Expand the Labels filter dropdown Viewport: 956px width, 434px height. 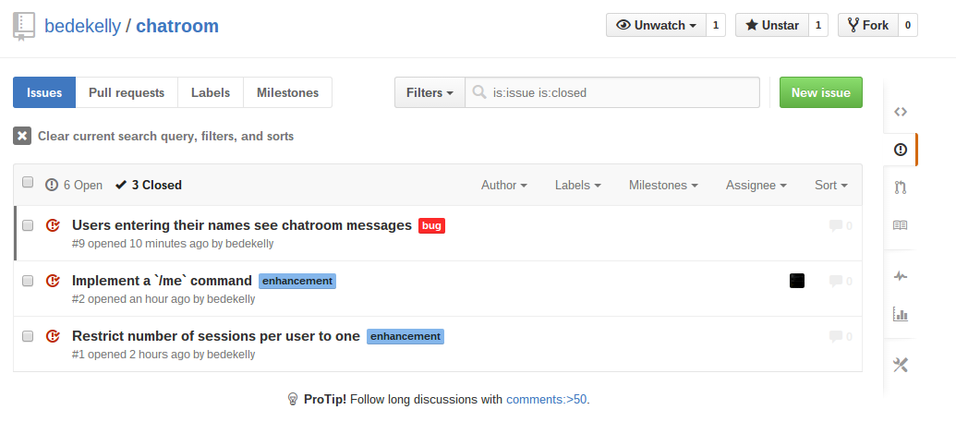point(578,186)
